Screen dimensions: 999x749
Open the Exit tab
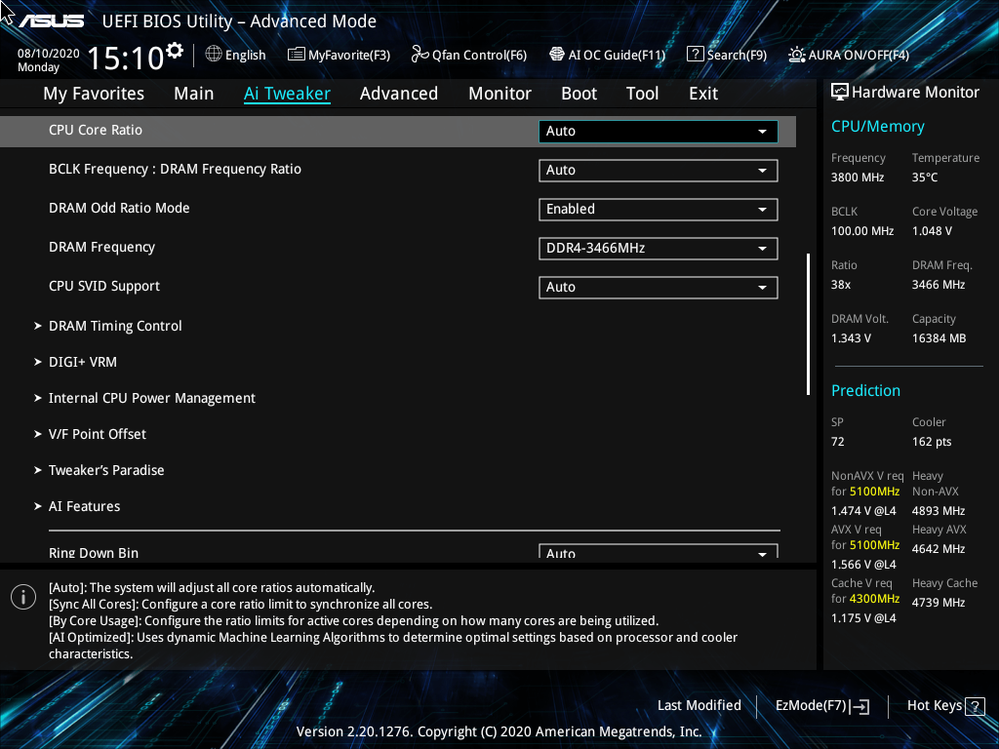(703, 94)
